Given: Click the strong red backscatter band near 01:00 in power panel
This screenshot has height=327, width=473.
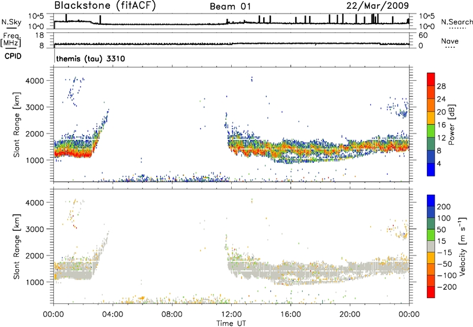Looking at the screenshot, I should [x=73, y=153].
